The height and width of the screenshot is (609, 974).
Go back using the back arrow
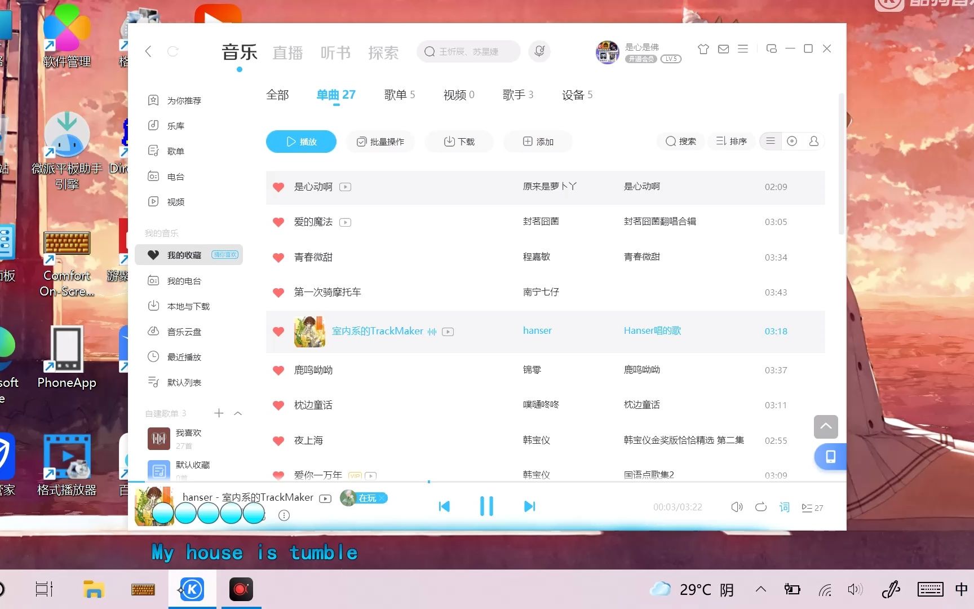tap(148, 51)
